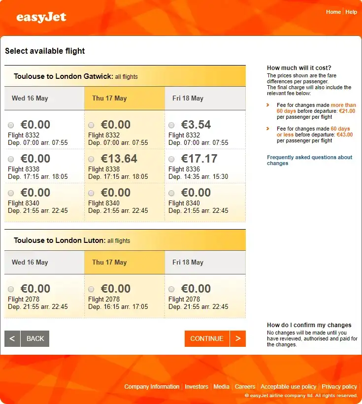
Task: Select the €17.17 Flight 8336 on Fri 18 May
Action: 171,159
